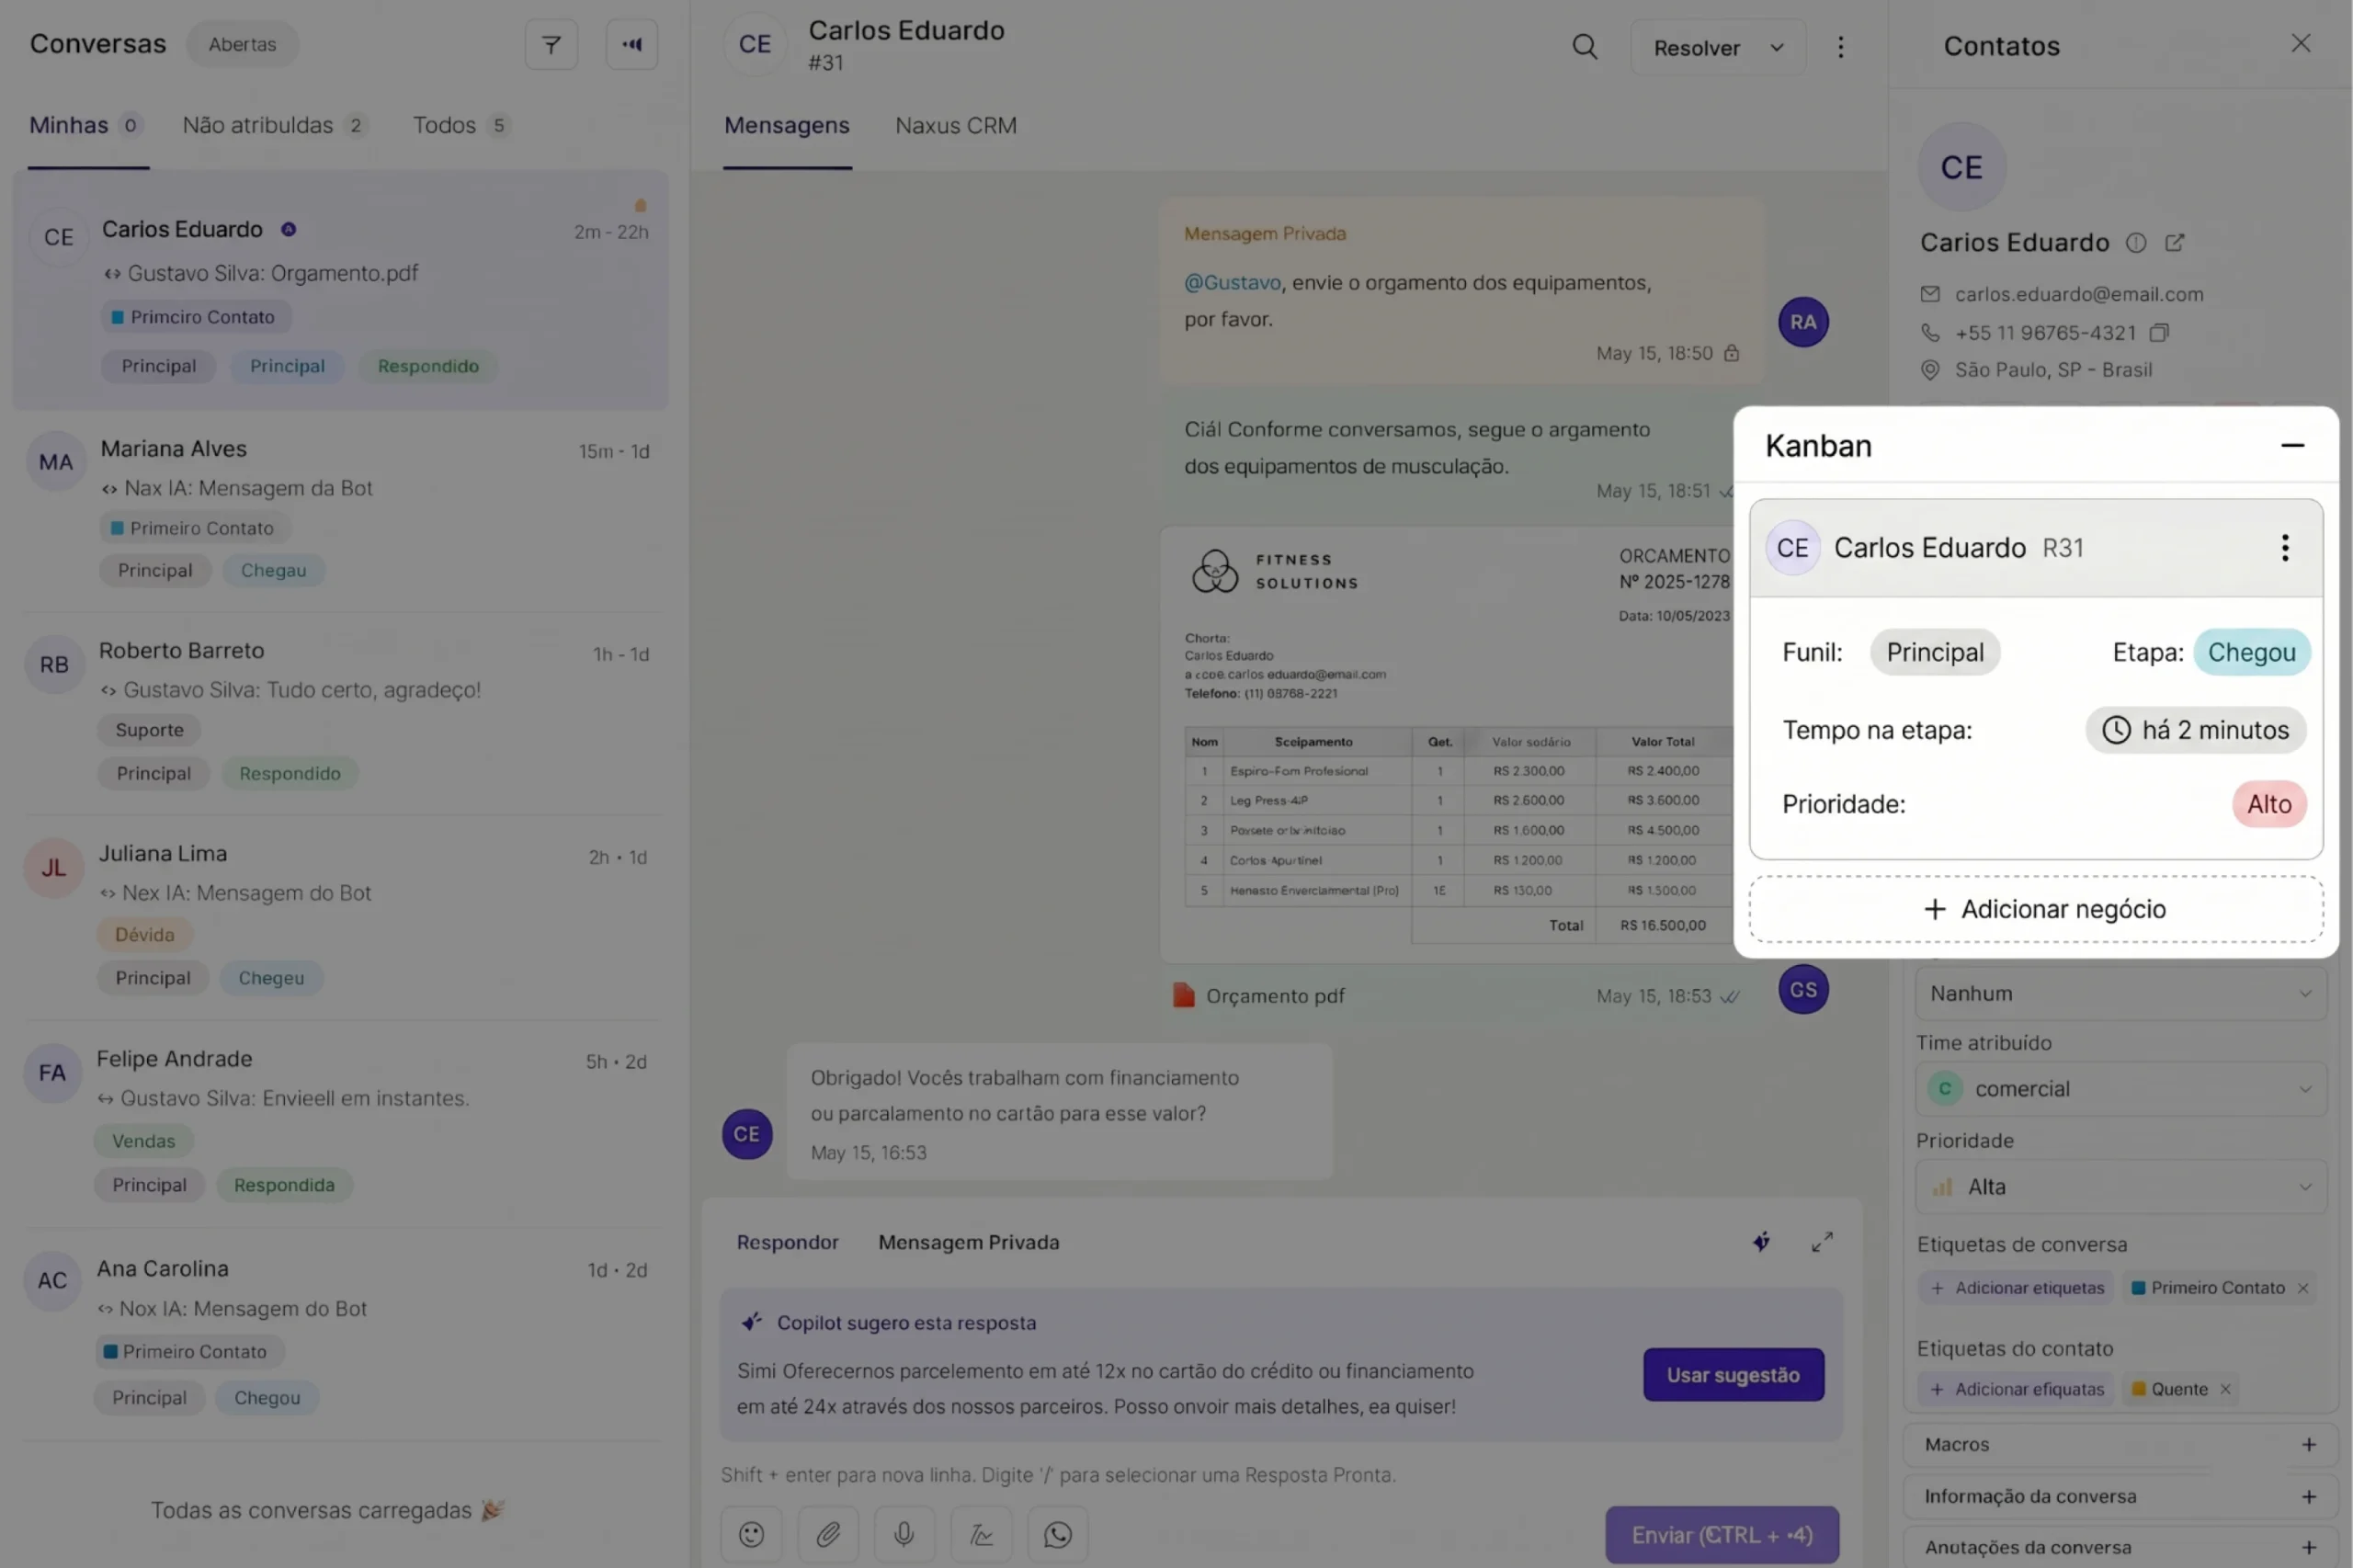
Task: Open WhatsApp templates icon
Action: (x=1058, y=1534)
